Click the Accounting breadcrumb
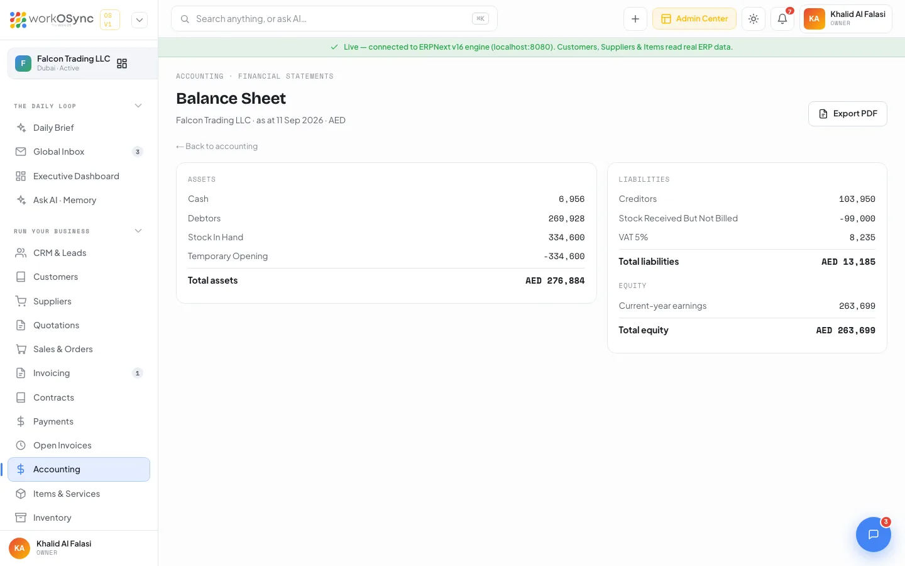The height and width of the screenshot is (566, 905). pyautogui.click(x=200, y=76)
